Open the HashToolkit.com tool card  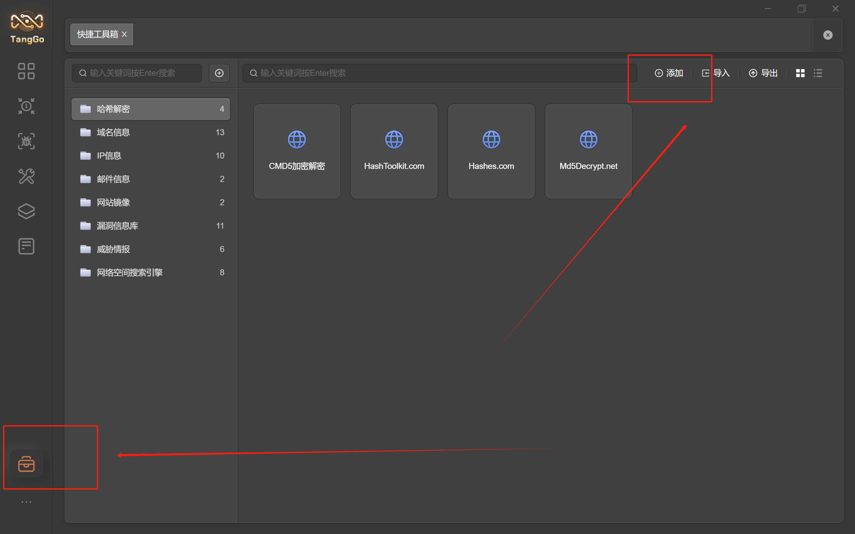[x=394, y=151]
